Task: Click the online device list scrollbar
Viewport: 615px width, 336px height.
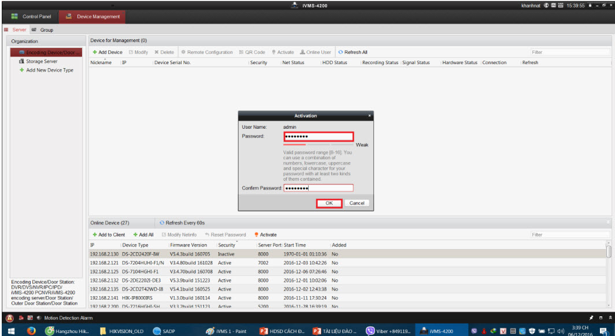Action: click(x=608, y=252)
